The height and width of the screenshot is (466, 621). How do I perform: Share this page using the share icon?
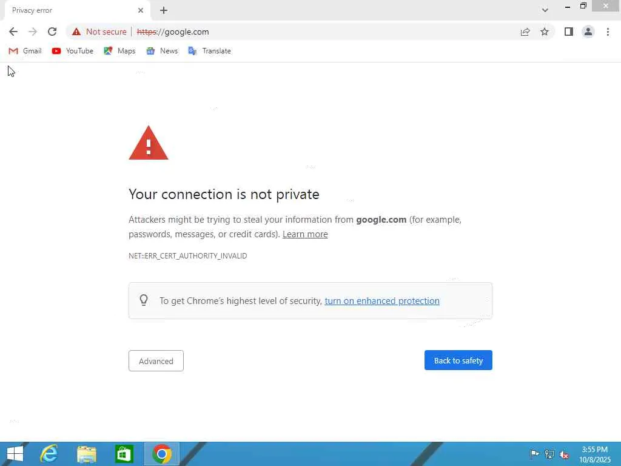pyautogui.click(x=525, y=32)
